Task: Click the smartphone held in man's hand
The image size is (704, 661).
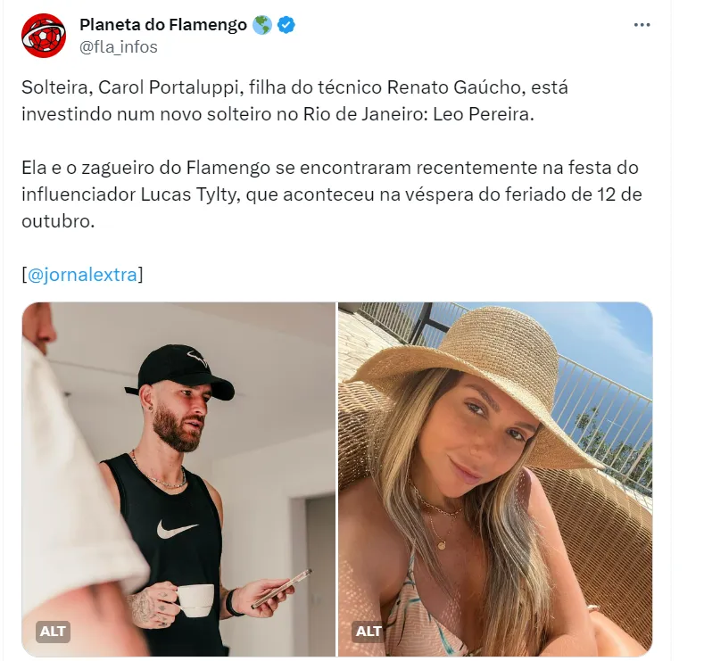Action: click(x=281, y=587)
